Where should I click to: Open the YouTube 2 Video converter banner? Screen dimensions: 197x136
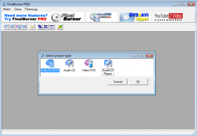(x=168, y=17)
